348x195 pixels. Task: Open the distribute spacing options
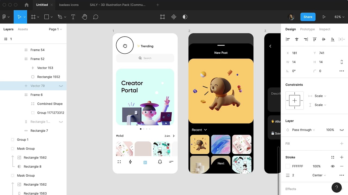click(x=342, y=39)
